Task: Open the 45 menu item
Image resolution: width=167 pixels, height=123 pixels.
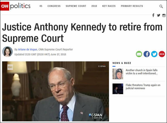Action: (41, 6)
